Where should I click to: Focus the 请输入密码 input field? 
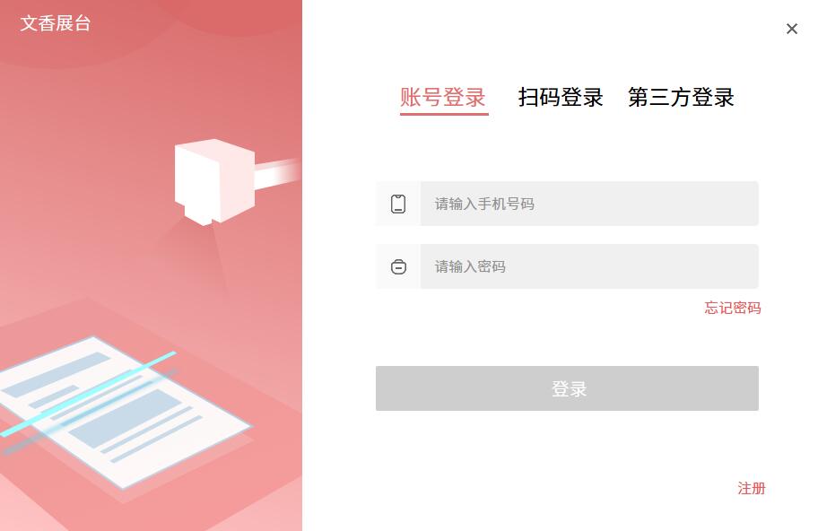pos(589,266)
